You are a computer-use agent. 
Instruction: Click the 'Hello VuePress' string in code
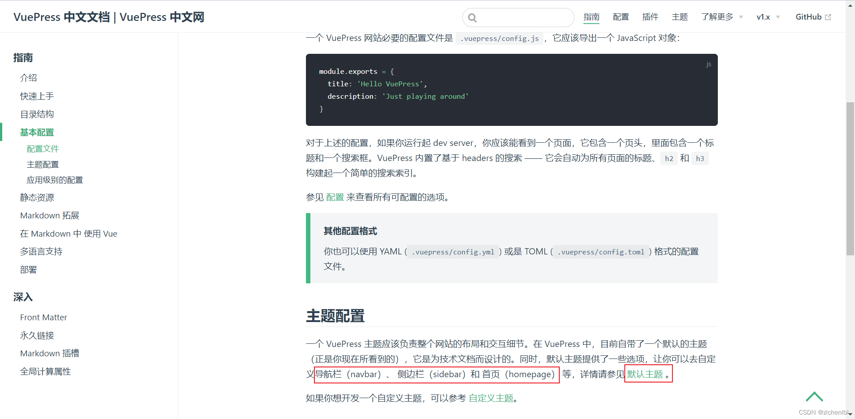(x=390, y=84)
